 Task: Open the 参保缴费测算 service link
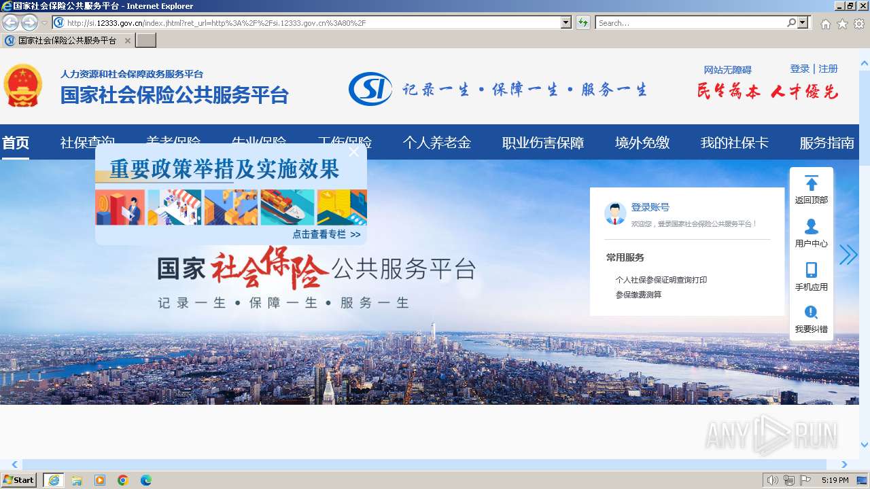639,295
